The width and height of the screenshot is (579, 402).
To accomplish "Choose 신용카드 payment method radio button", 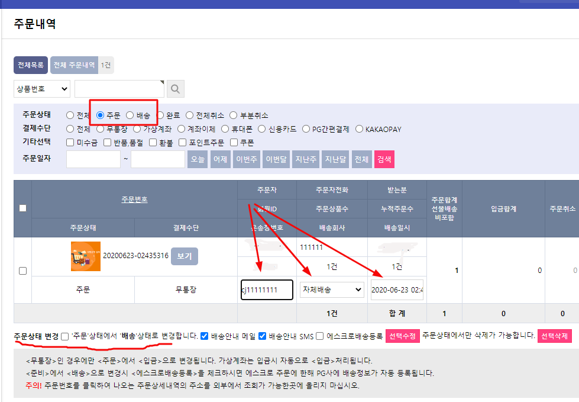I will coord(263,128).
